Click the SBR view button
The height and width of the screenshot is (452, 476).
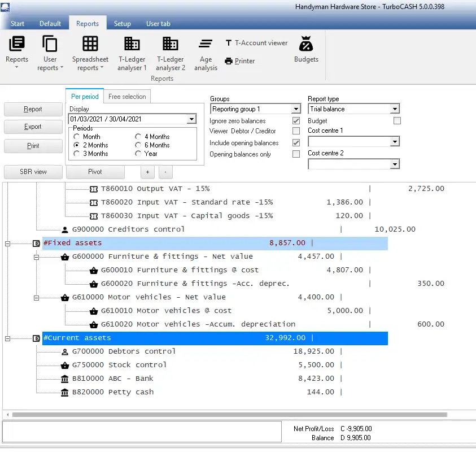click(33, 172)
